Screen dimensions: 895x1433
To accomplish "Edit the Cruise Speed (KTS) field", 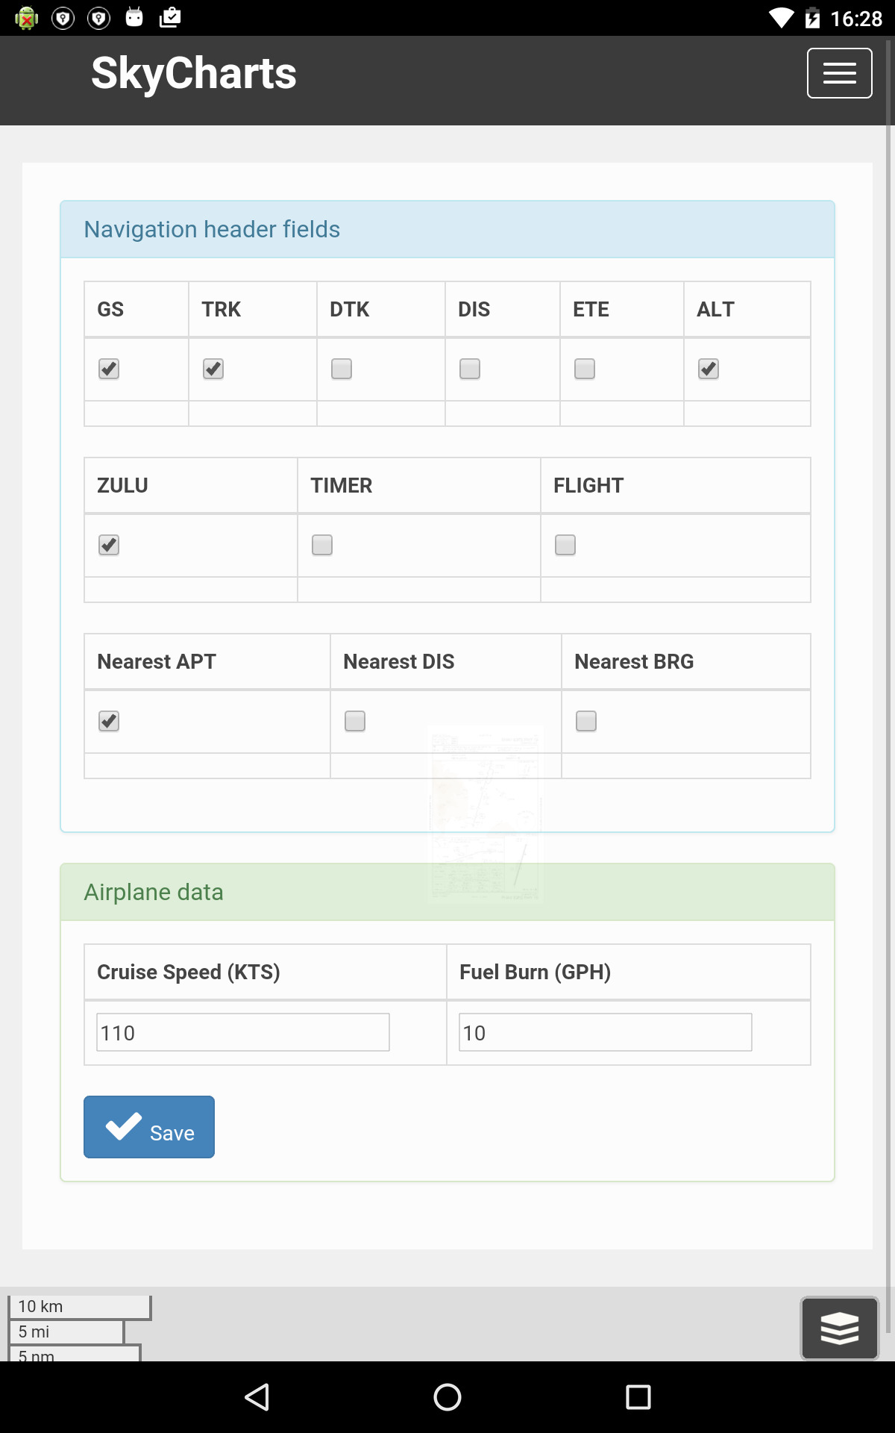I will click(x=243, y=1032).
